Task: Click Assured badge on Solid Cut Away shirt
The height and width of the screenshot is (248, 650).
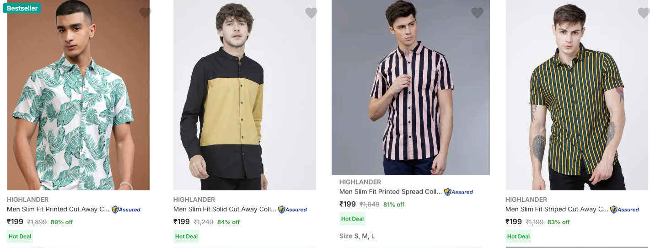Action: click(x=292, y=210)
